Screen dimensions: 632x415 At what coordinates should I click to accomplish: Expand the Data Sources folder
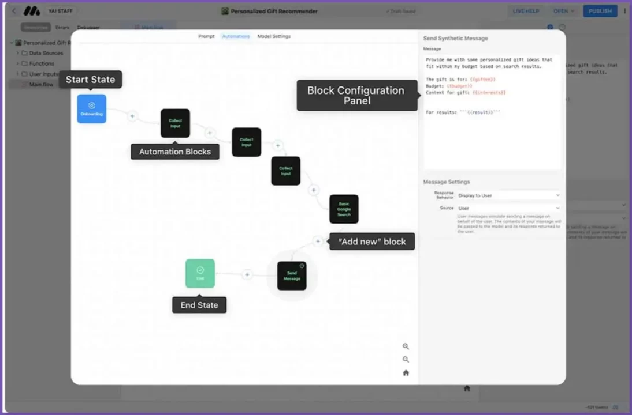tap(18, 53)
